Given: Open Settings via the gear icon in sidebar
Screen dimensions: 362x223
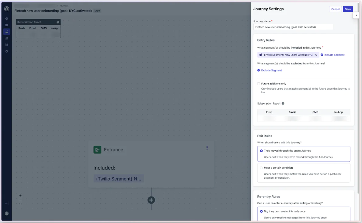Looking at the screenshot, I should tap(6, 51).
